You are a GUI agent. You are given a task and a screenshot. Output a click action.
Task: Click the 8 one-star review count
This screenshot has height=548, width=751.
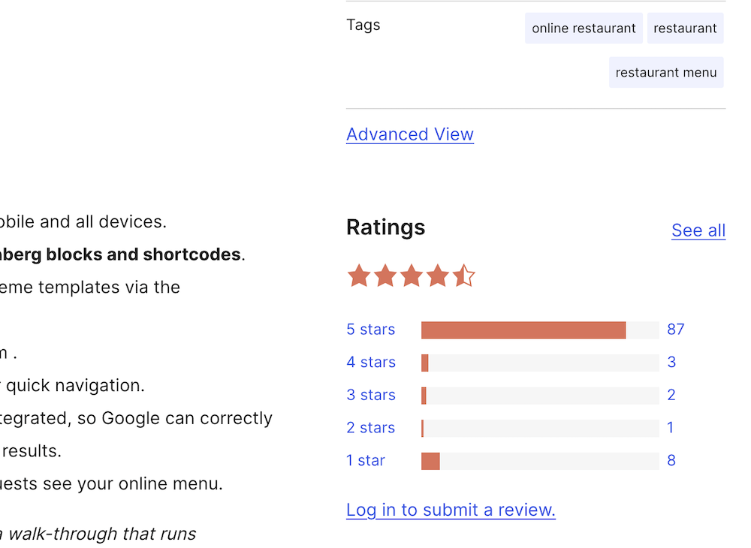pos(671,460)
